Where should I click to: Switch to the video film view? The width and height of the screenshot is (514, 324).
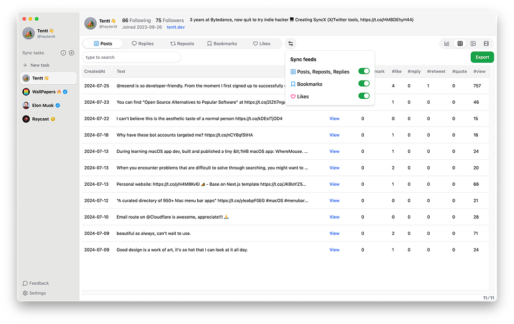coord(486,44)
